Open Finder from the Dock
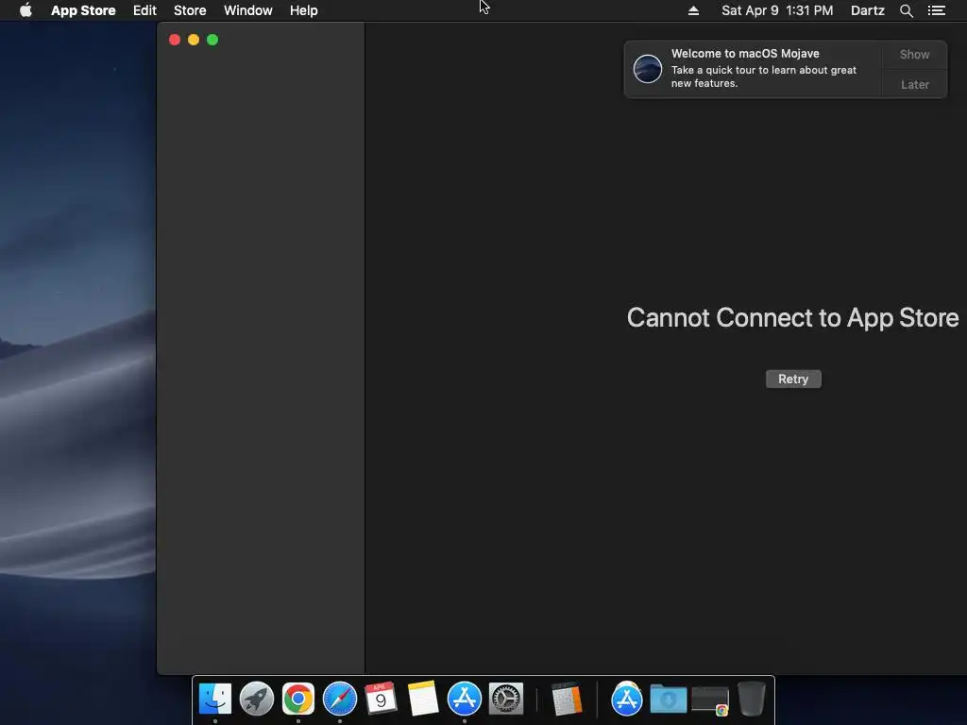The height and width of the screenshot is (725, 967). pyautogui.click(x=215, y=699)
